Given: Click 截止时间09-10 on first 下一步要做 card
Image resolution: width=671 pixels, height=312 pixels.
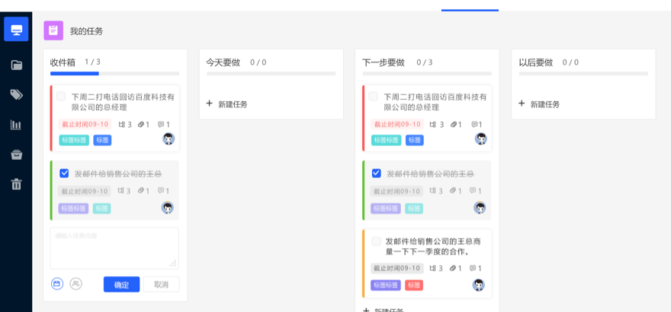Looking at the screenshot, I should click(396, 124).
